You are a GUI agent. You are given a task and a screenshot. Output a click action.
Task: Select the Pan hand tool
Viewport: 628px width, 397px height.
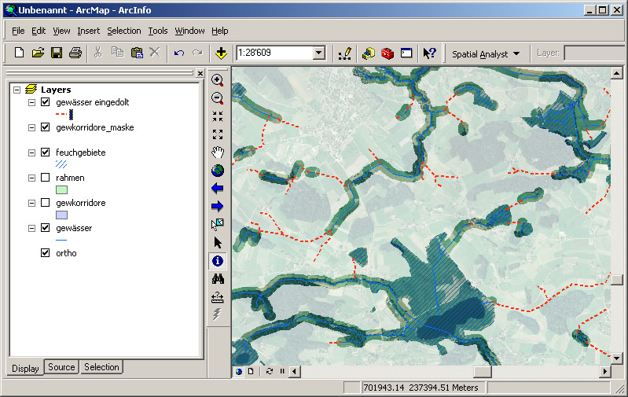click(218, 152)
